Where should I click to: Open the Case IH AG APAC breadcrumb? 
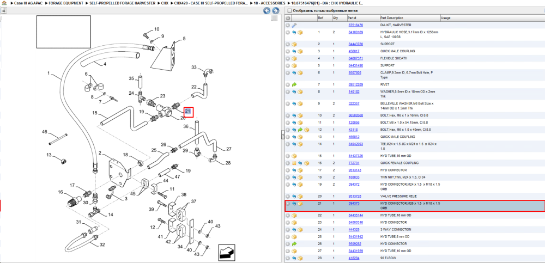(x=28, y=3)
